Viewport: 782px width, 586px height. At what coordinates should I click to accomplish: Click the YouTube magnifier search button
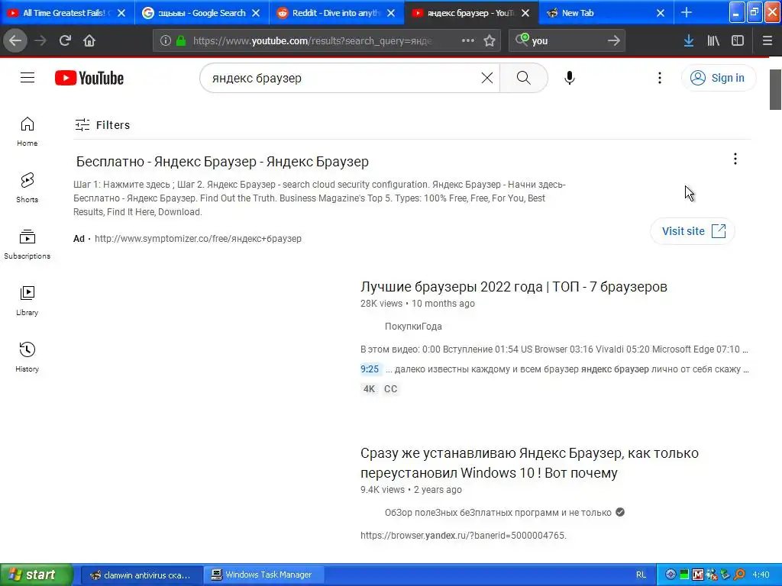tap(524, 78)
